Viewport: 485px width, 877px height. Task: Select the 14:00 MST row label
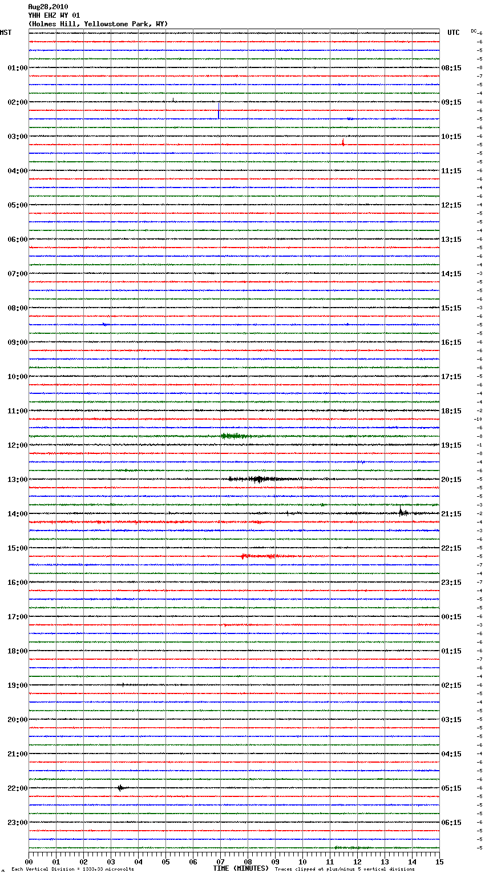[18, 514]
